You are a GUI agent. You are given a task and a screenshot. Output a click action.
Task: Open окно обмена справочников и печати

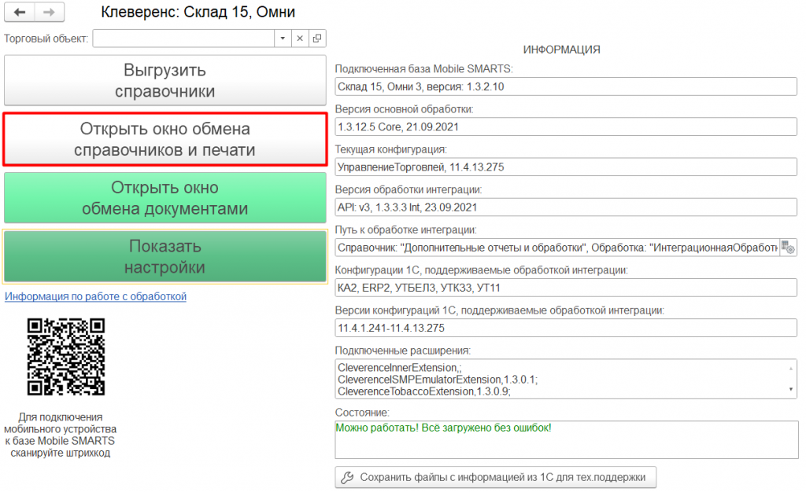coord(165,139)
